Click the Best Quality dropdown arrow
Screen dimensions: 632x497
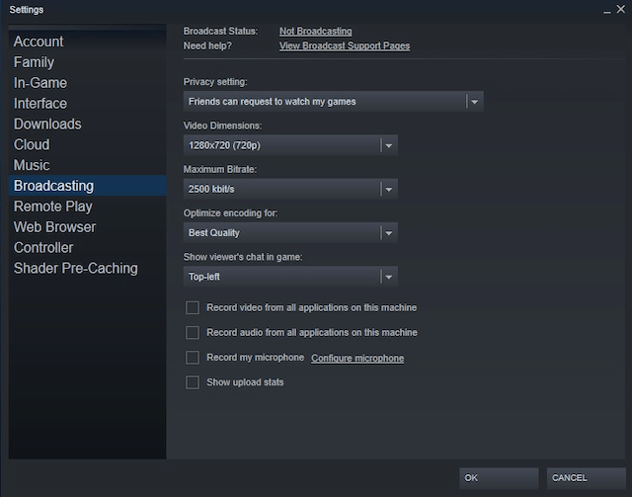tap(388, 233)
